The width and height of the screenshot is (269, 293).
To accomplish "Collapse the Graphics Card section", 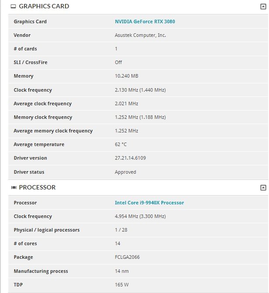I will point(263,7).
